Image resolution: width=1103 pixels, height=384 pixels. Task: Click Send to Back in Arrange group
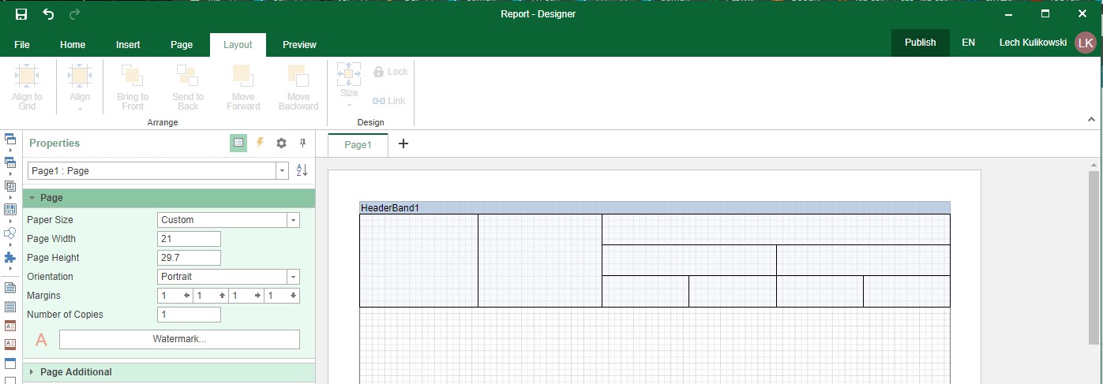(188, 88)
